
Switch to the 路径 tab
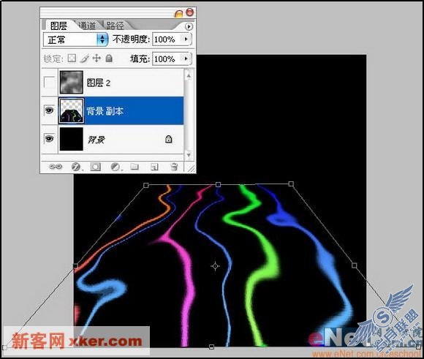click(115, 26)
